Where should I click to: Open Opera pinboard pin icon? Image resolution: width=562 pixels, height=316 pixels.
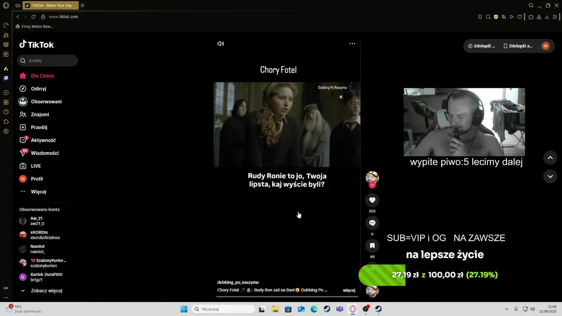point(480,17)
